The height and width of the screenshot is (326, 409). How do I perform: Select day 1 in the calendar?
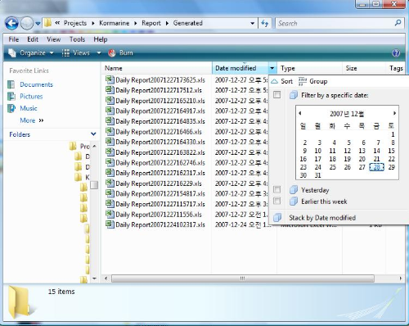[393, 134]
